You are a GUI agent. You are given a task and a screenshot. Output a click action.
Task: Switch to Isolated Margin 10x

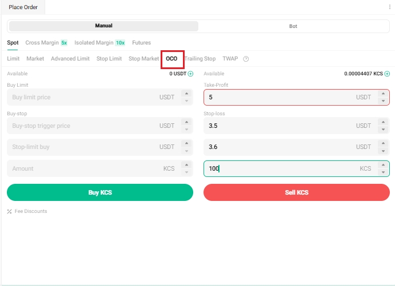click(x=99, y=43)
